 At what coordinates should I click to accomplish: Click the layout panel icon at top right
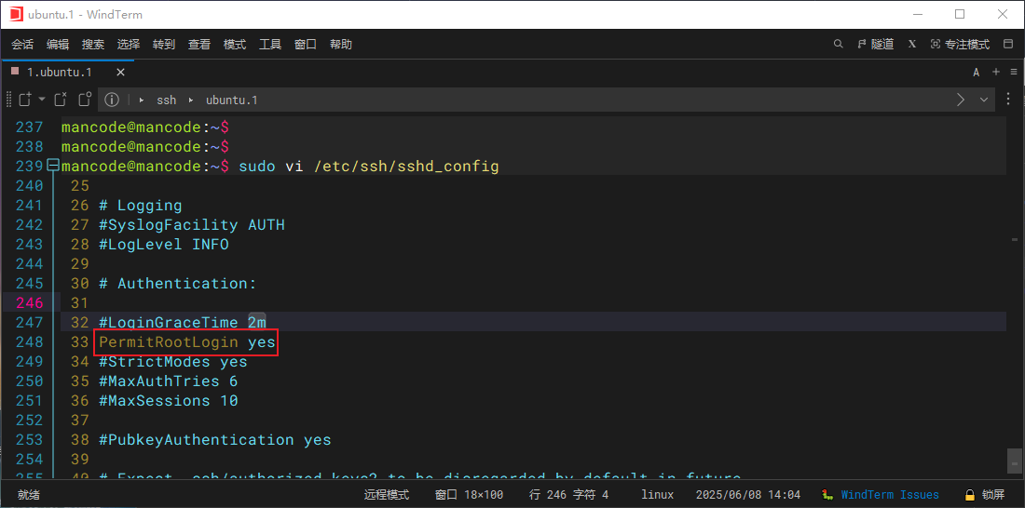(1007, 44)
